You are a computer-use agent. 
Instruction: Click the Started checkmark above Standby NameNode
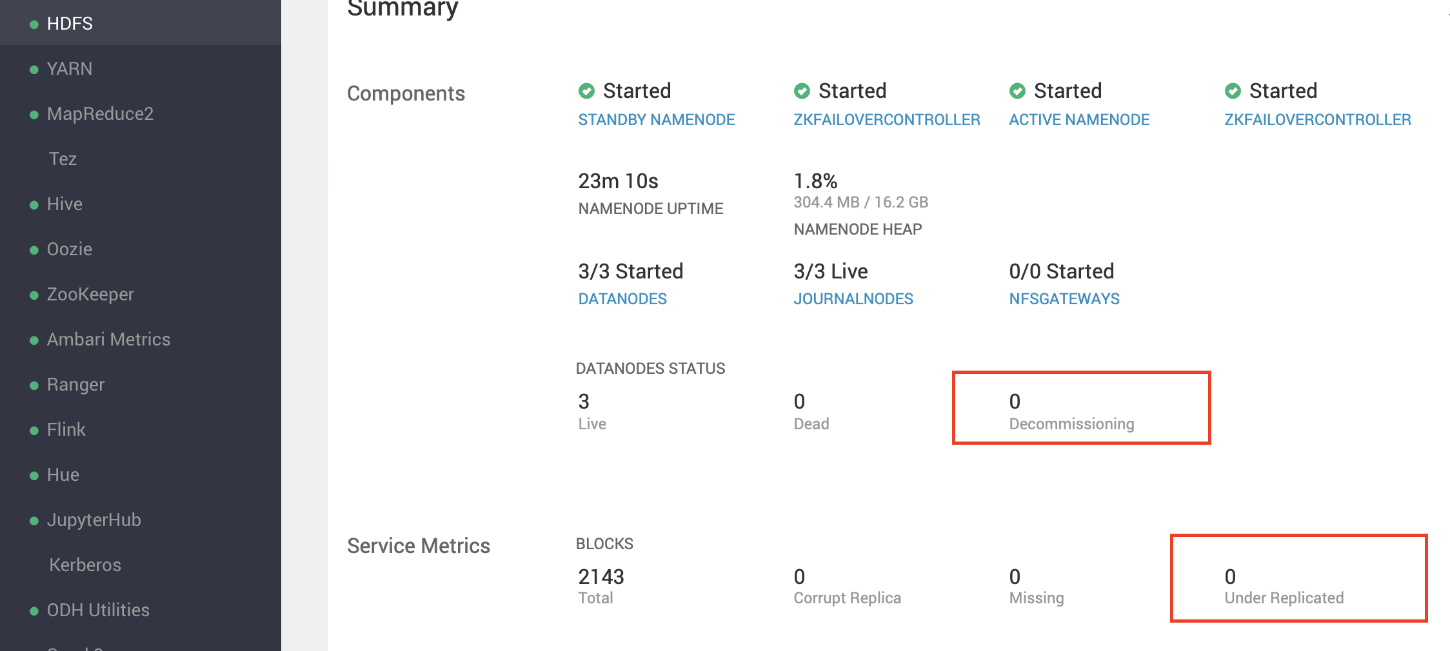[x=586, y=91]
